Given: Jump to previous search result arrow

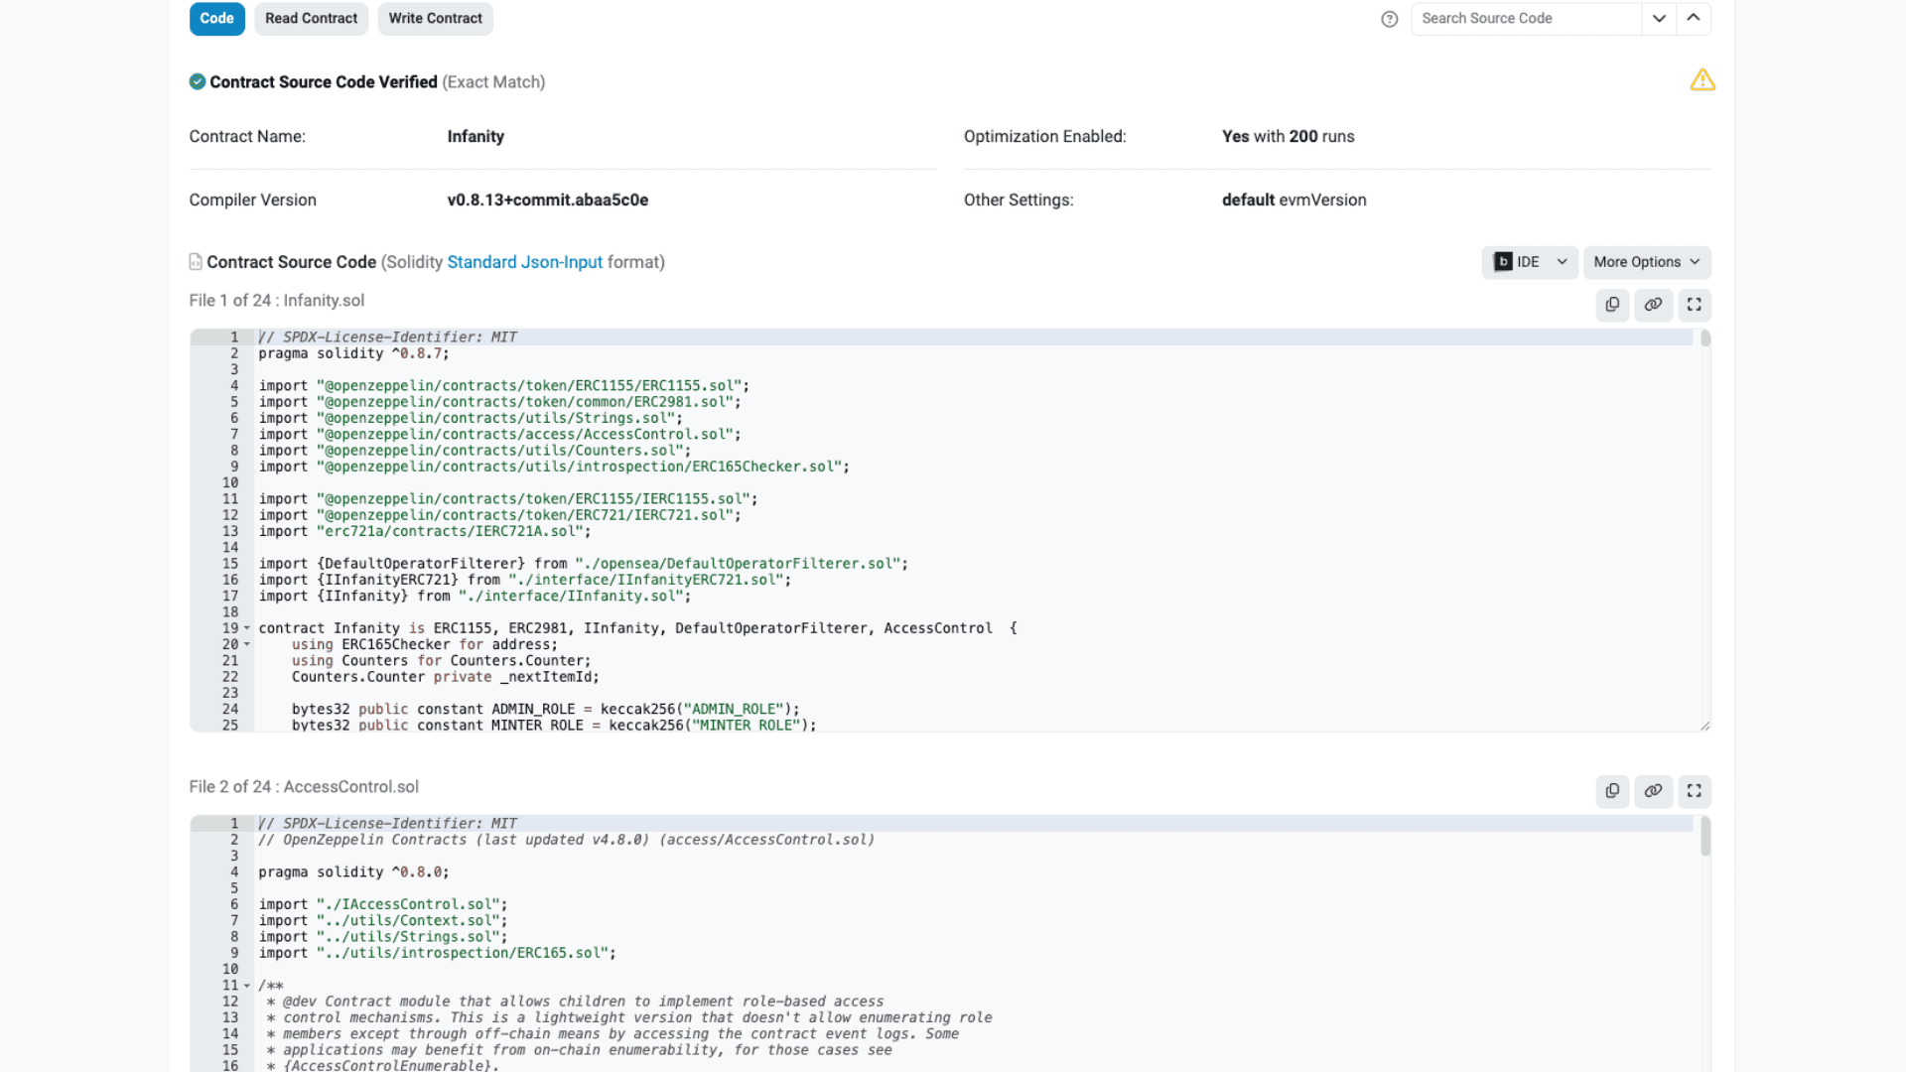Looking at the screenshot, I should pyautogui.click(x=1694, y=18).
